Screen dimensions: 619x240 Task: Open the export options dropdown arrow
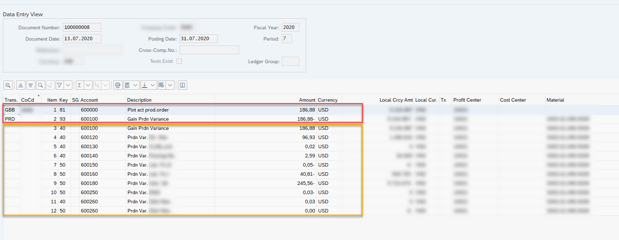(153, 85)
